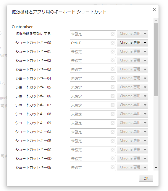Image resolution: width=168 pixels, height=191 pixels.
Task: Open Chrome 専用 dropdown for ショートカットキー04
Action: tap(133, 78)
